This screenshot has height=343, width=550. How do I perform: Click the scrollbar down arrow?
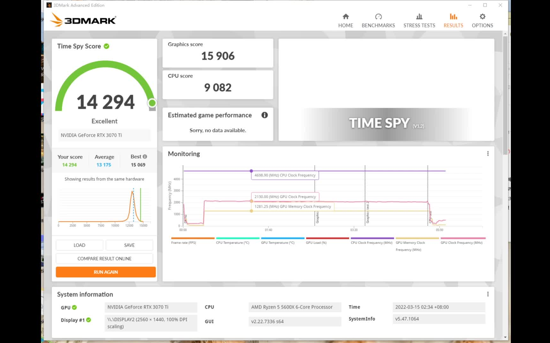tap(505, 337)
